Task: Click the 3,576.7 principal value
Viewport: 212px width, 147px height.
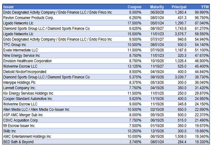Action: [x=181, y=34]
